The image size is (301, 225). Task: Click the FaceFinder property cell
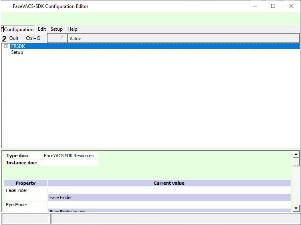pyautogui.click(x=26, y=194)
